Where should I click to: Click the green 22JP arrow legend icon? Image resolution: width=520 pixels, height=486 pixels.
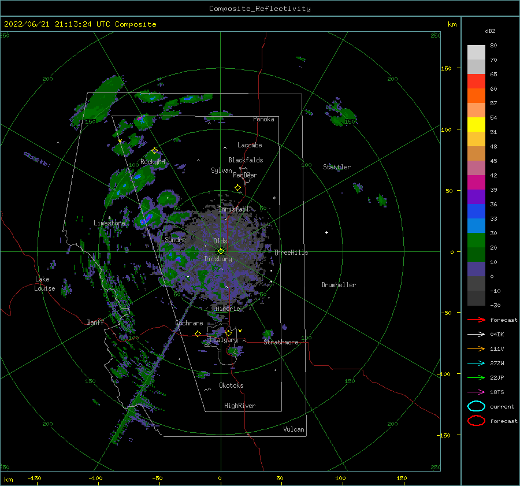coord(476,377)
